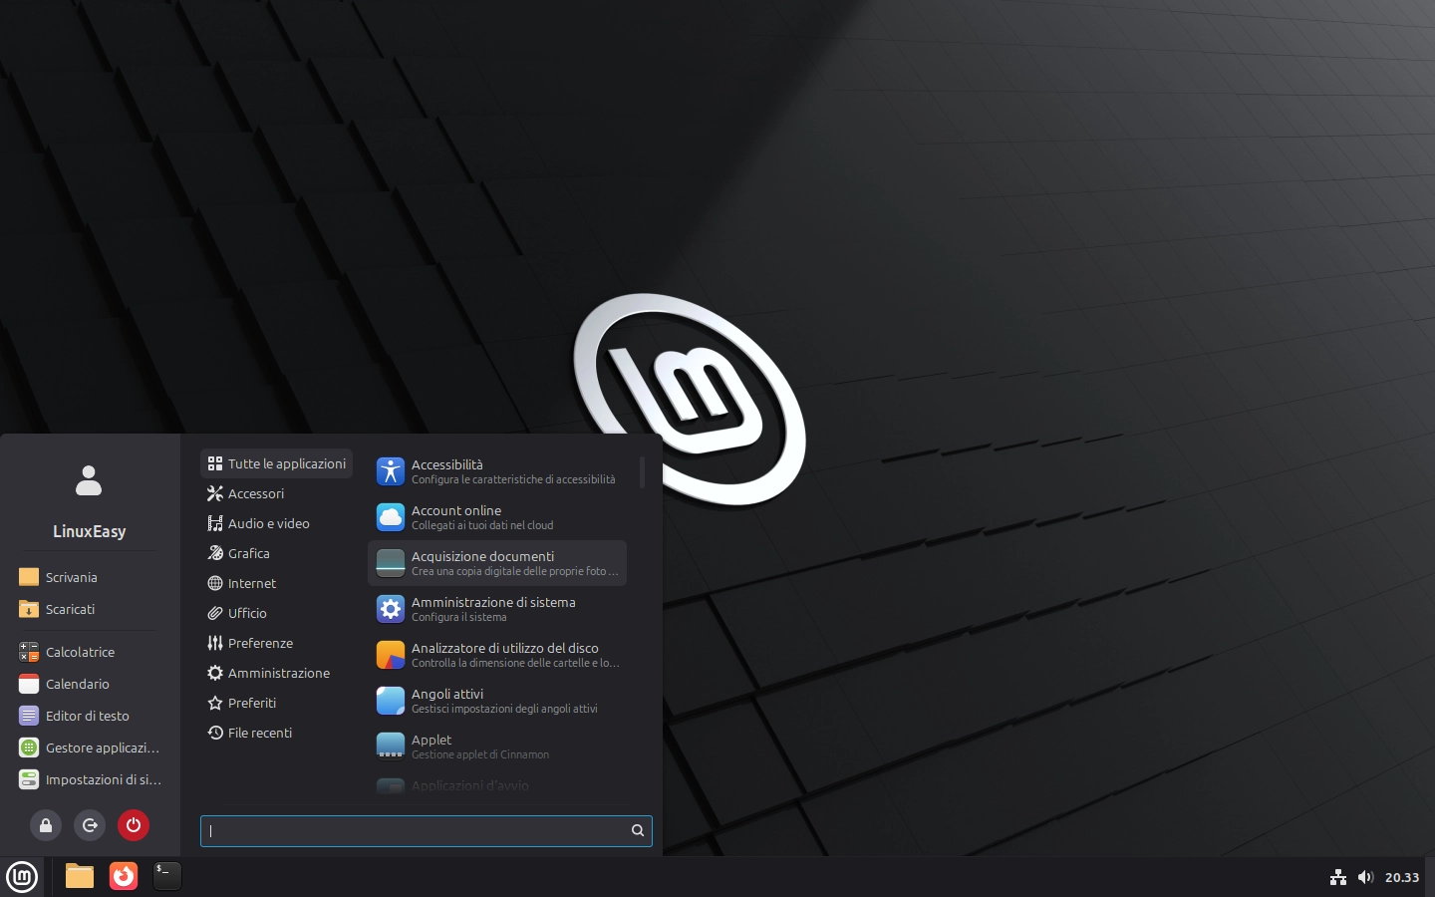This screenshot has height=897, width=1435.
Task: Select the Preferenze category
Action: tap(277, 643)
